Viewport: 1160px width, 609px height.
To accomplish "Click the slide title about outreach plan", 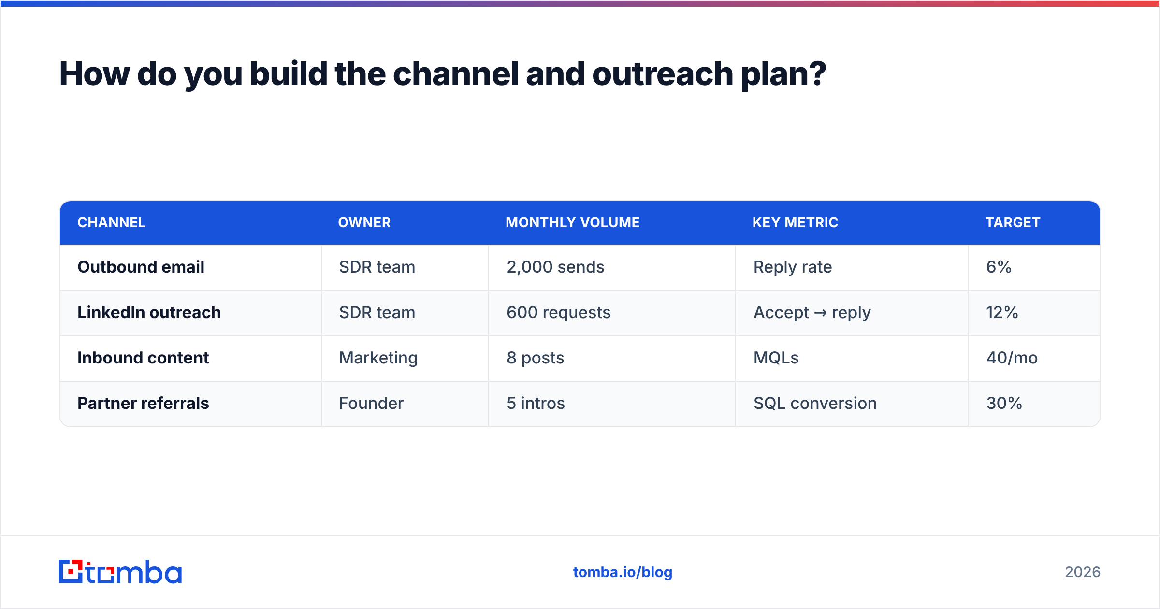I will point(443,74).
